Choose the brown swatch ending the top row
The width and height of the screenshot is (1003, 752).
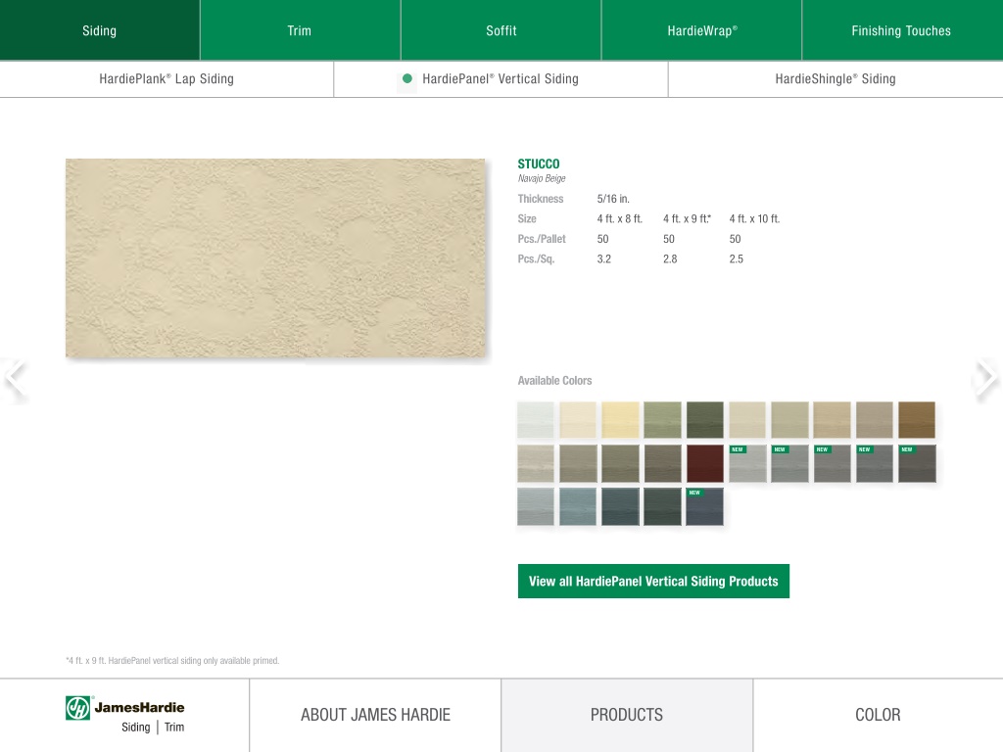(x=917, y=419)
